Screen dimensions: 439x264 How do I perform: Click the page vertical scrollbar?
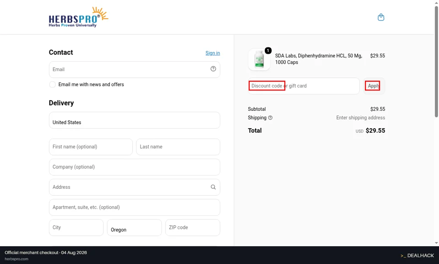pyautogui.click(x=436, y=62)
